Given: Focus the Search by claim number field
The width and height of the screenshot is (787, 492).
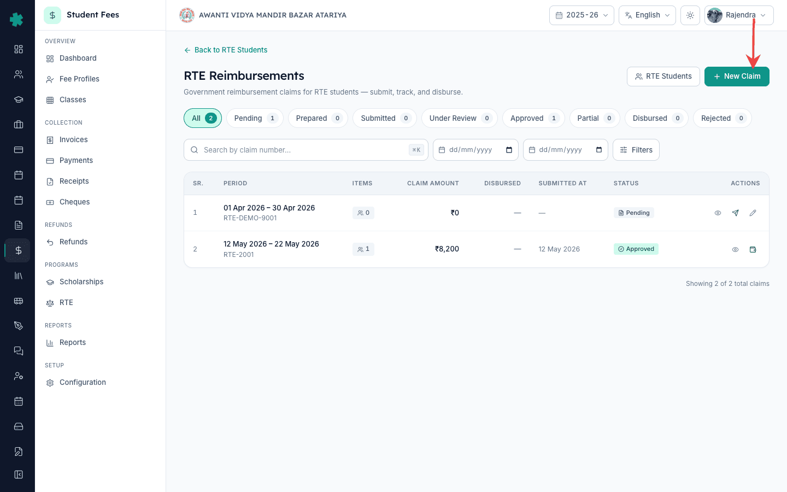Looking at the screenshot, I should [306, 150].
